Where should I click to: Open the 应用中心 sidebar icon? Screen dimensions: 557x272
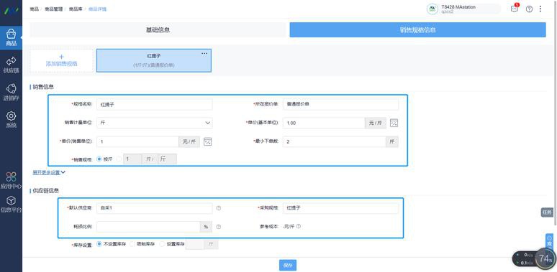tap(11, 177)
